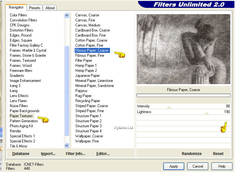This screenshot has width=236, height=172.
Task: Select Frames, Textured category
Action: (x=23, y=60)
